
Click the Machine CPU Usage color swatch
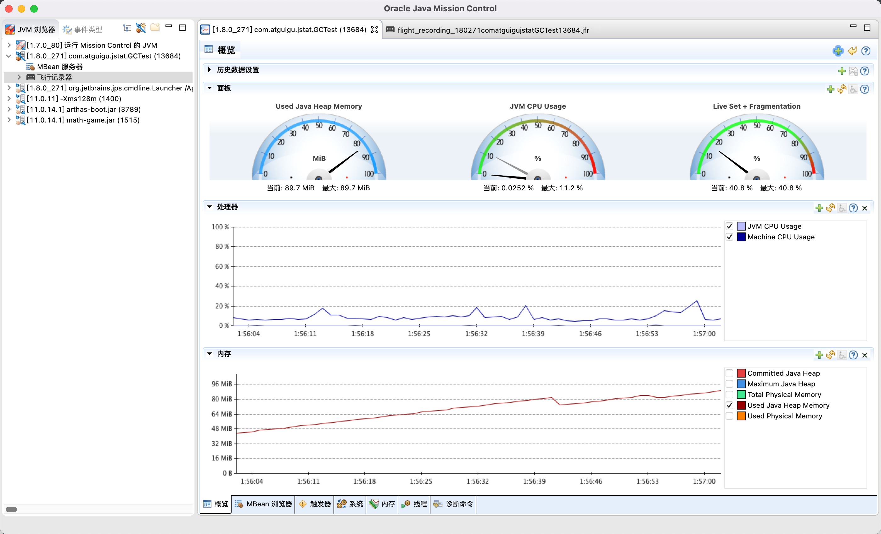(x=741, y=237)
